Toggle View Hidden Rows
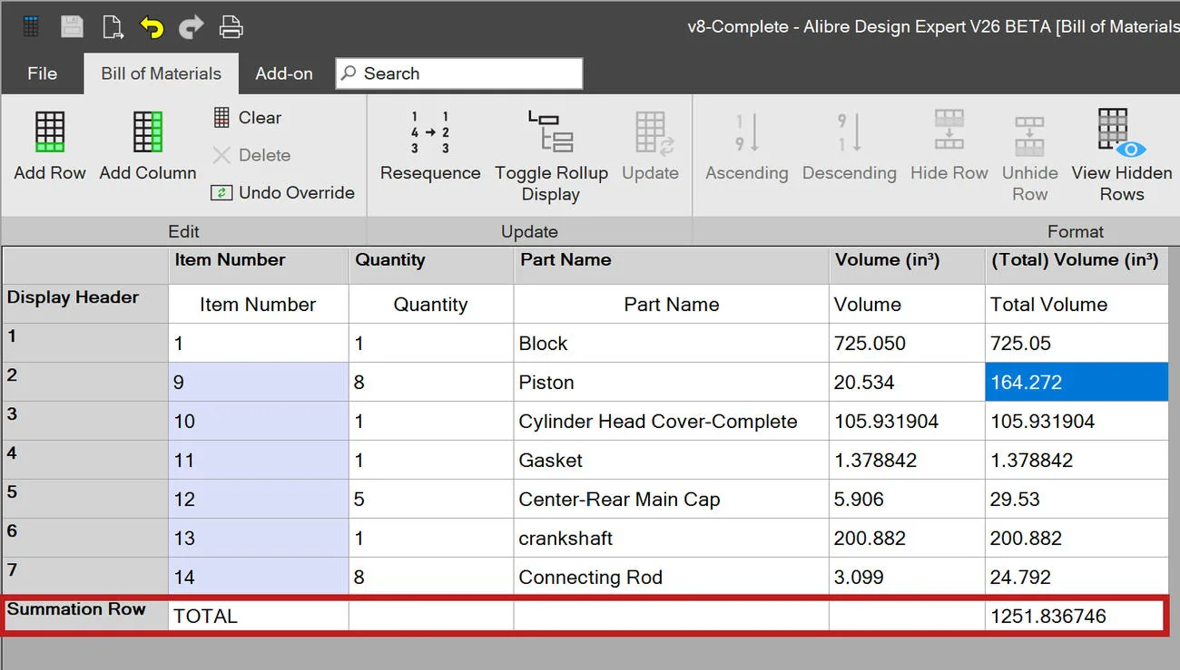 1122,156
